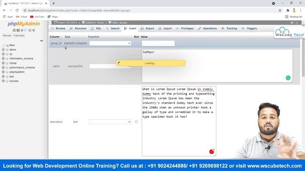The width and height of the screenshot is (305, 171).
Task: Open navigation panel settings gear icon
Action: click(30, 30)
